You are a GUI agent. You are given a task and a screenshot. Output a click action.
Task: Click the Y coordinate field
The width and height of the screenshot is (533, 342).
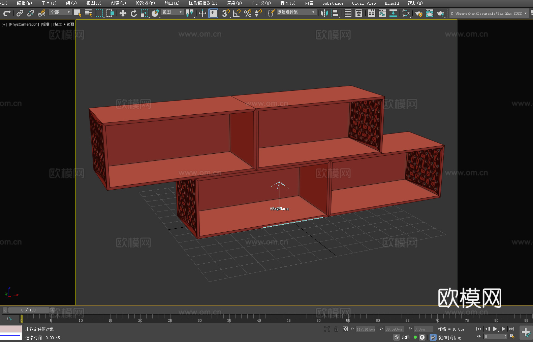click(x=394, y=329)
